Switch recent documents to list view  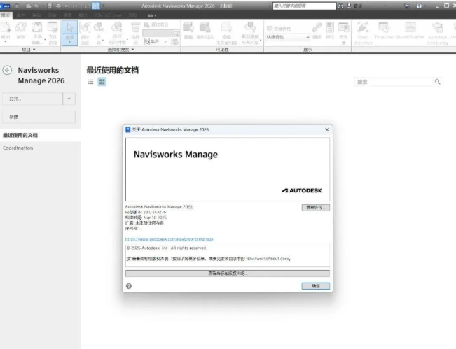pos(91,82)
